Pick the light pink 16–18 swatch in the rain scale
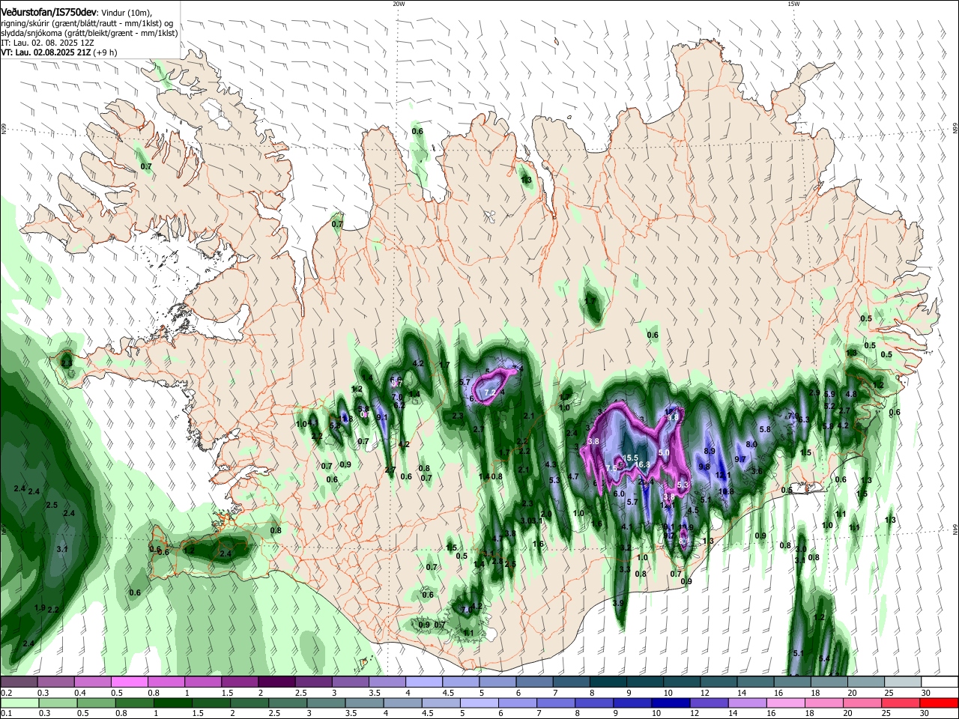Viewport: 959px width, 719px height. pos(786,703)
